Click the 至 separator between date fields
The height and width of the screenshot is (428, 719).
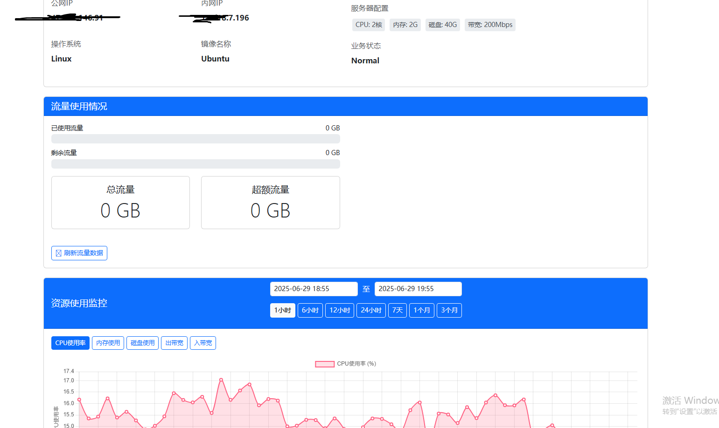[x=366, y=289]
